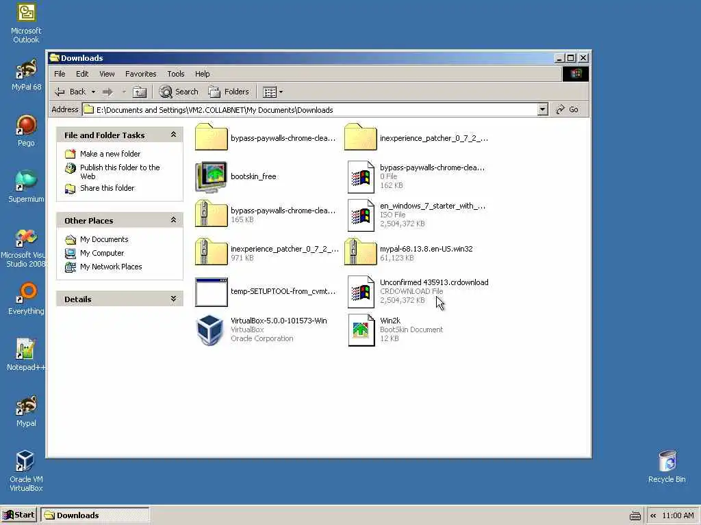Open the Tools menu
The width and height of the screenshot is (701, 525).
coord(176,74)
